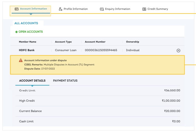
Task: Click the Account Information card icon
Action: (17, 9)
